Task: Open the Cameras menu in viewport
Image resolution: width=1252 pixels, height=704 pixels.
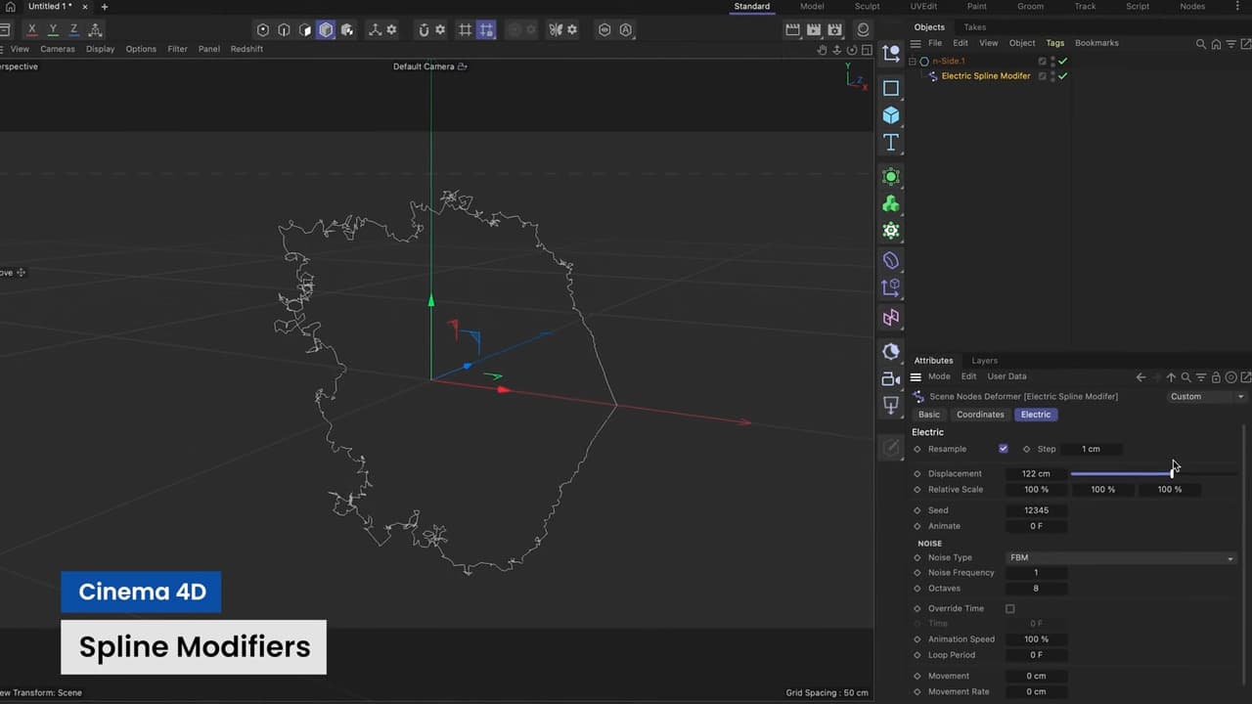Action: (57, 48)
